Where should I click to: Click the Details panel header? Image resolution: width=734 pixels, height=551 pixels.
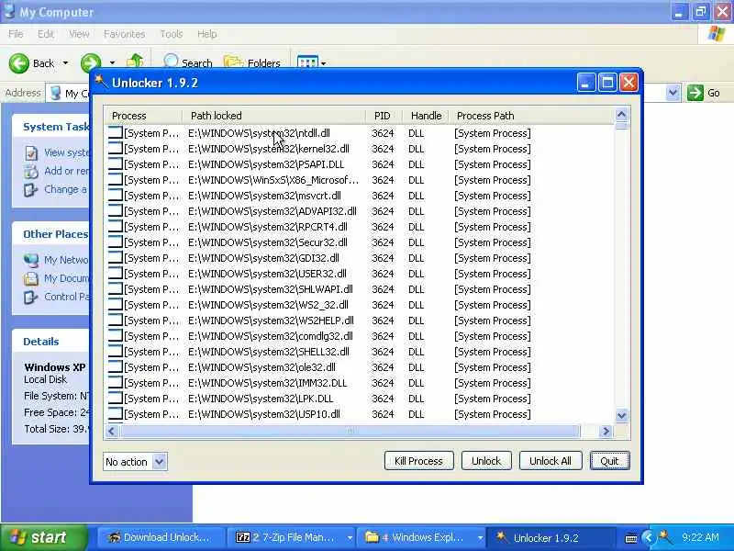click(50, 341)
